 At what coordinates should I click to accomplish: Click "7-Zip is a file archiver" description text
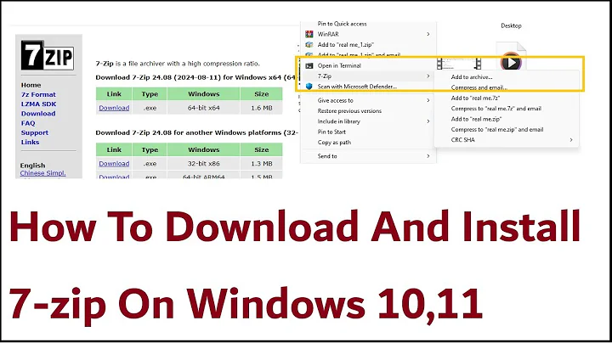(178, 64)
